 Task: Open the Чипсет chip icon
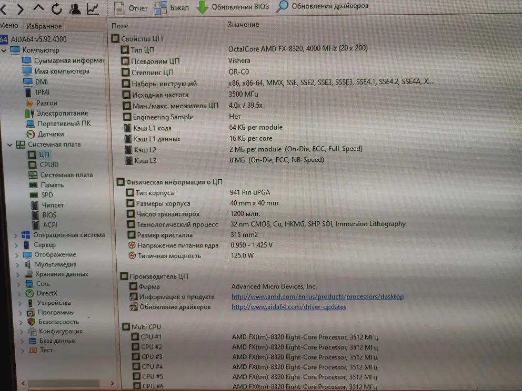(35, 205)
